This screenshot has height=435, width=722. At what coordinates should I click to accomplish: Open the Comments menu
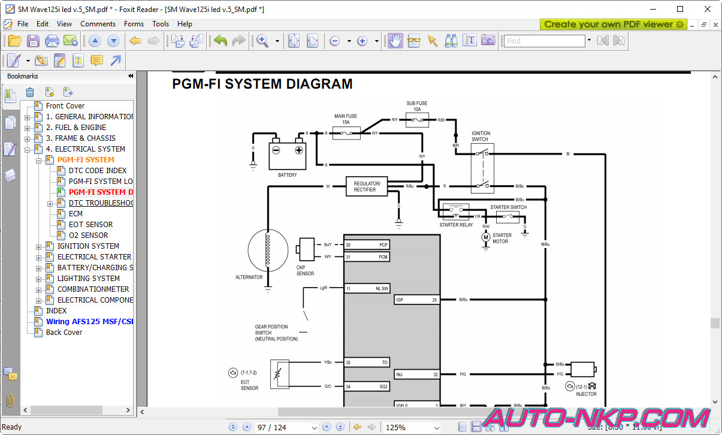click(x=98, y=24)
